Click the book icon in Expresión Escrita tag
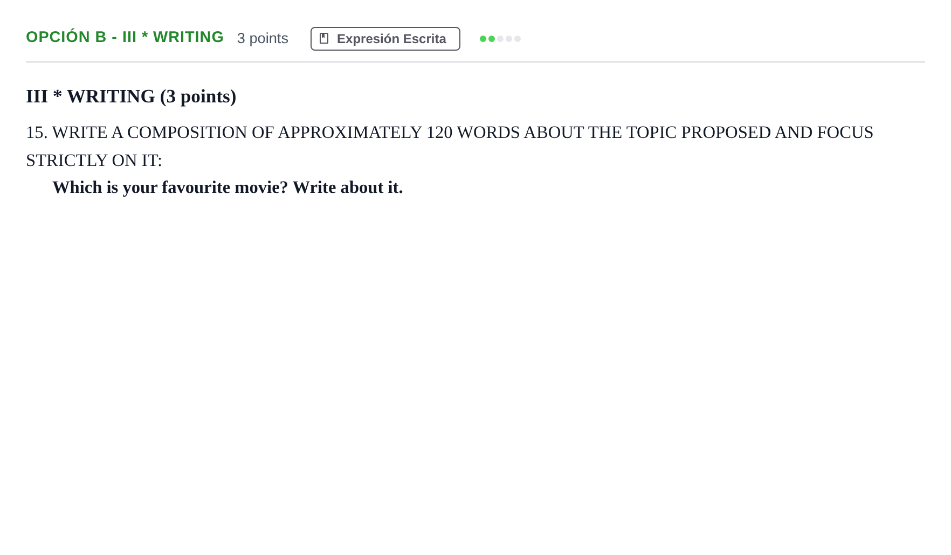Screen dimensions: 951x555 324,38
